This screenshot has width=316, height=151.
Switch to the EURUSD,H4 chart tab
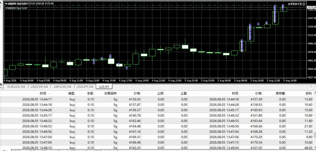16,87
